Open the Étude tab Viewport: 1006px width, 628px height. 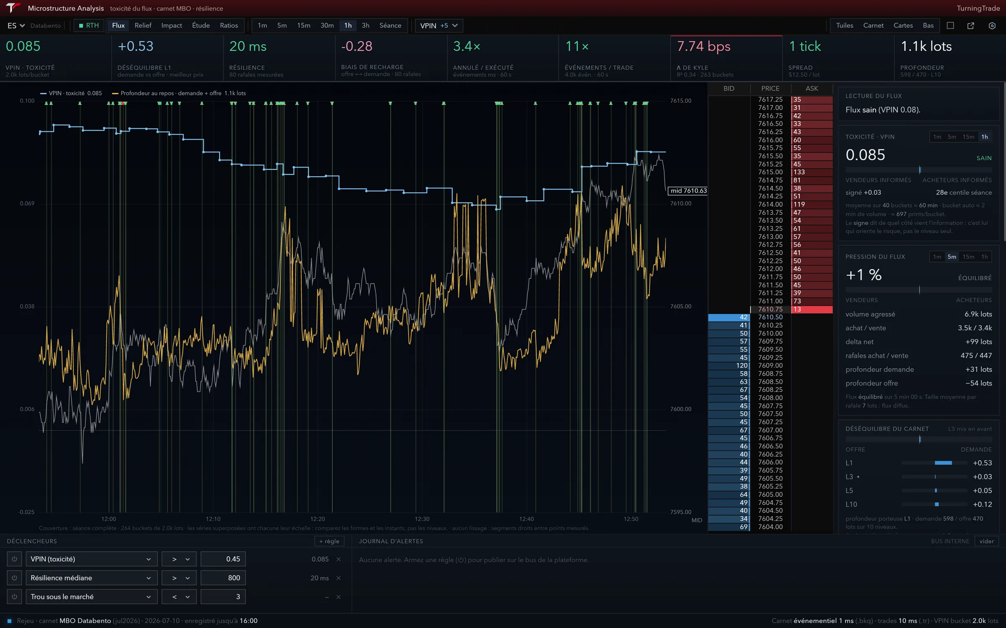tap(201, 26)
